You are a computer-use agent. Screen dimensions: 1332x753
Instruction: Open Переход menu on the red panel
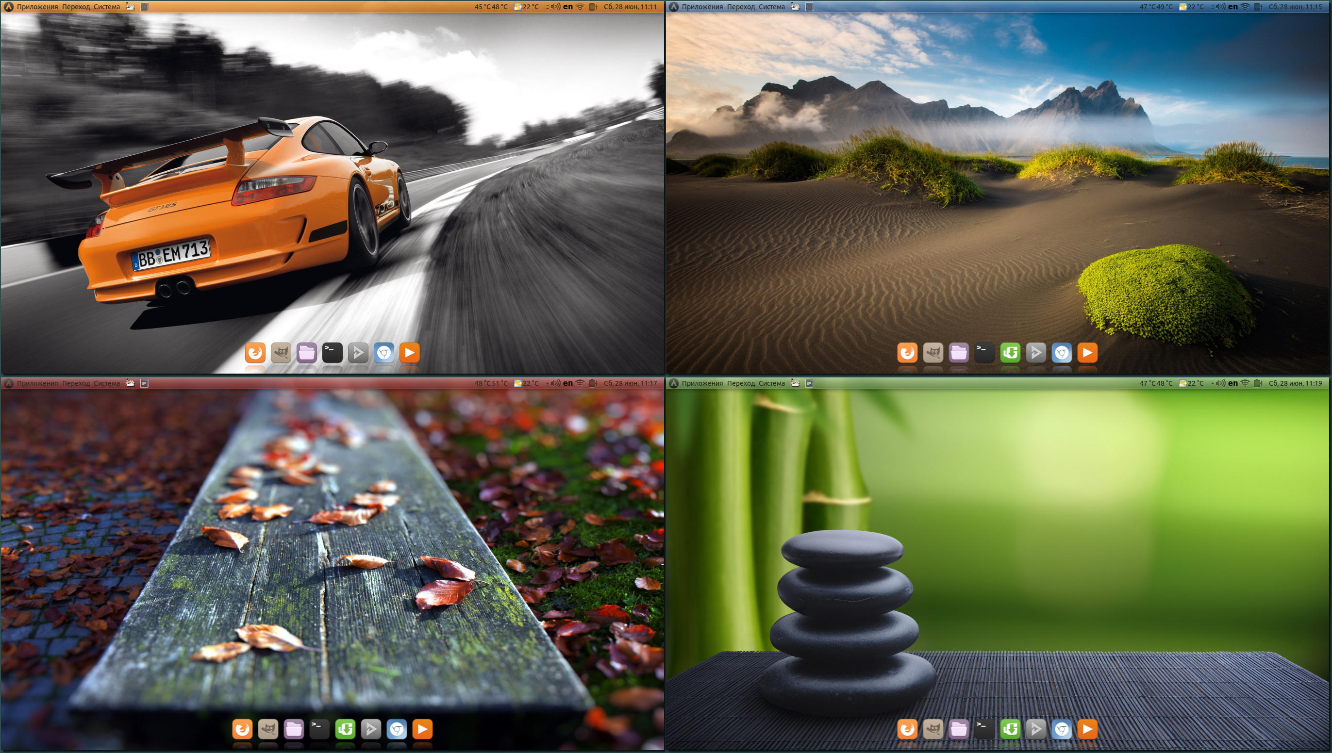coord(76,383)
